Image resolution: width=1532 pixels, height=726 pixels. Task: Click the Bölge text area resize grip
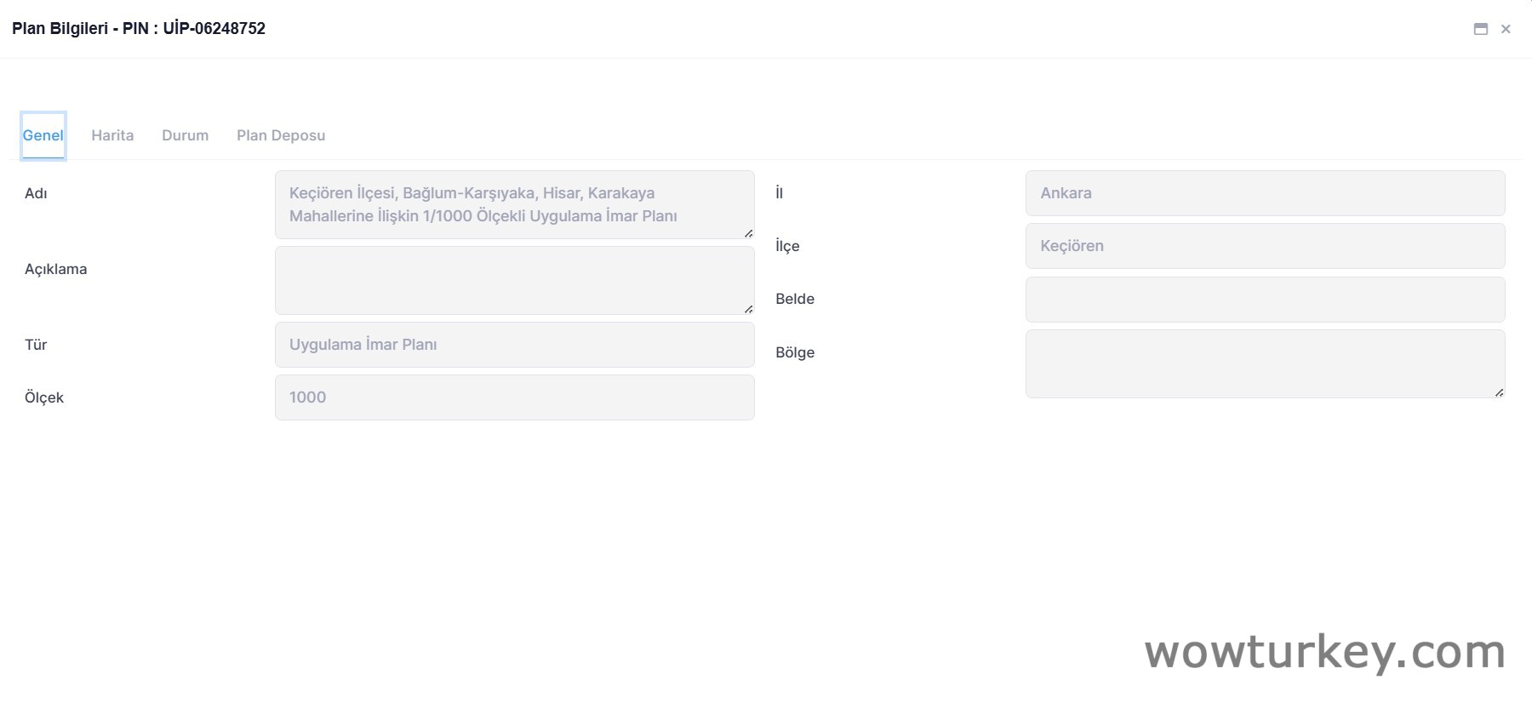tap(1499, 392)
